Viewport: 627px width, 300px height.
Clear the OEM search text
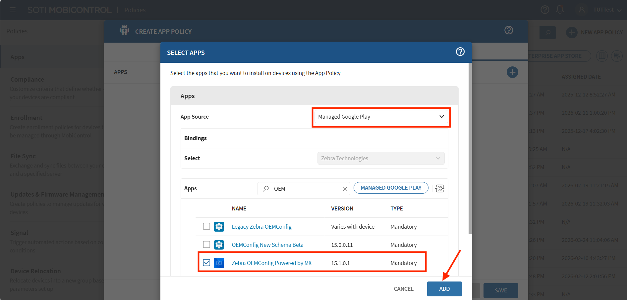pyautogui.click(x=345, y=189)
